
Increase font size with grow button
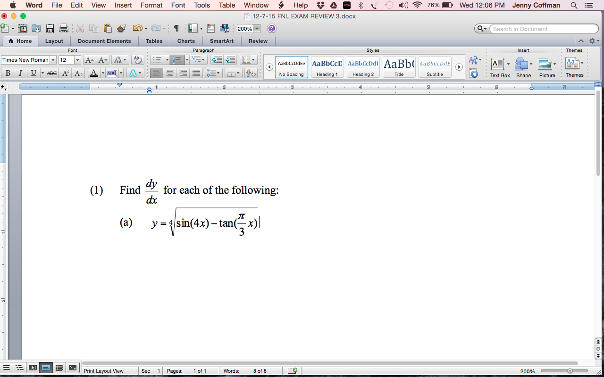(x=89, y=60)
